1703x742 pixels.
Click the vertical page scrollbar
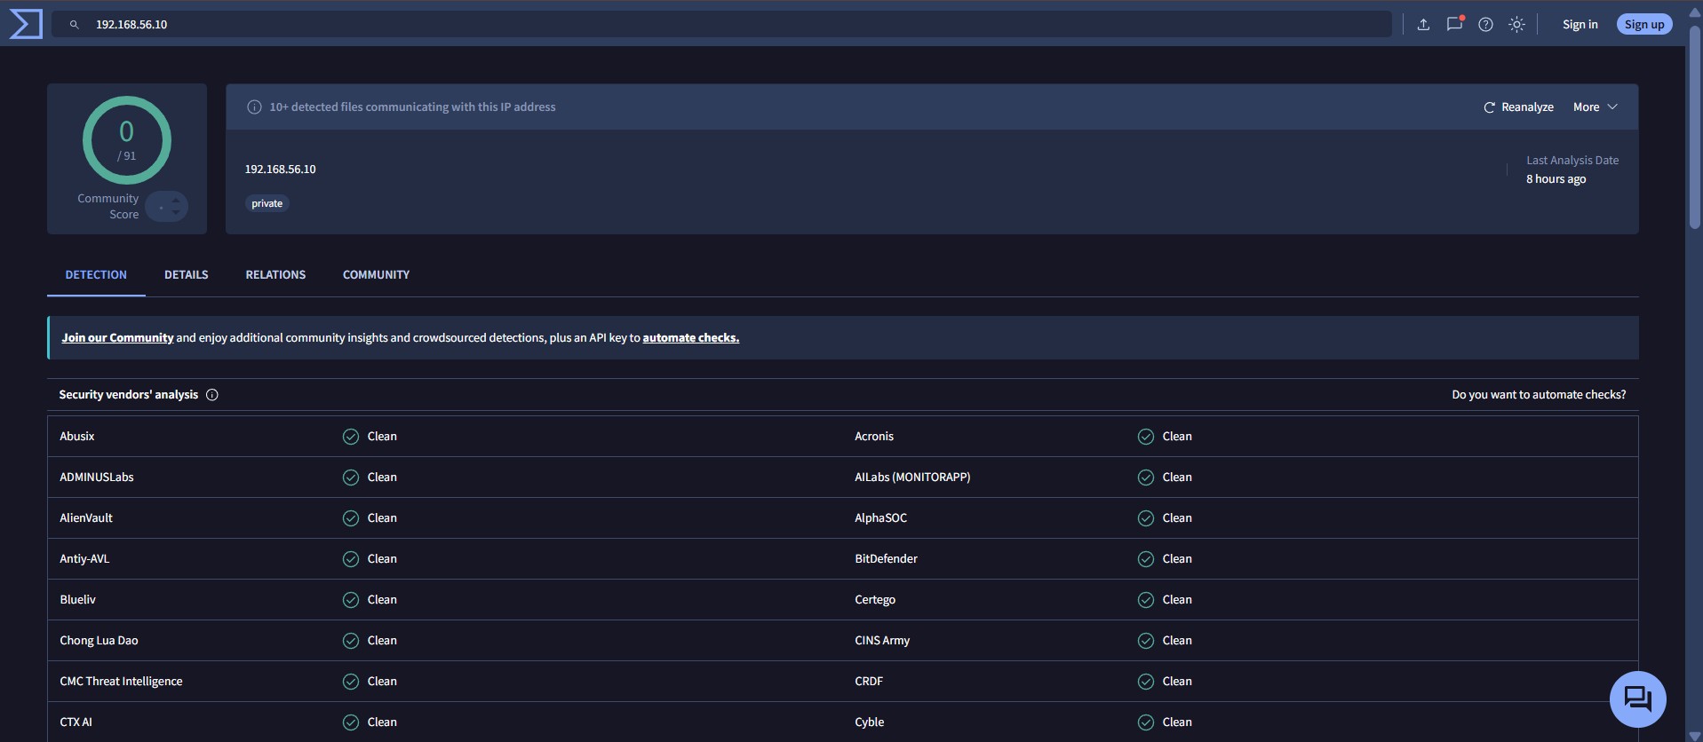point(1694,129)
